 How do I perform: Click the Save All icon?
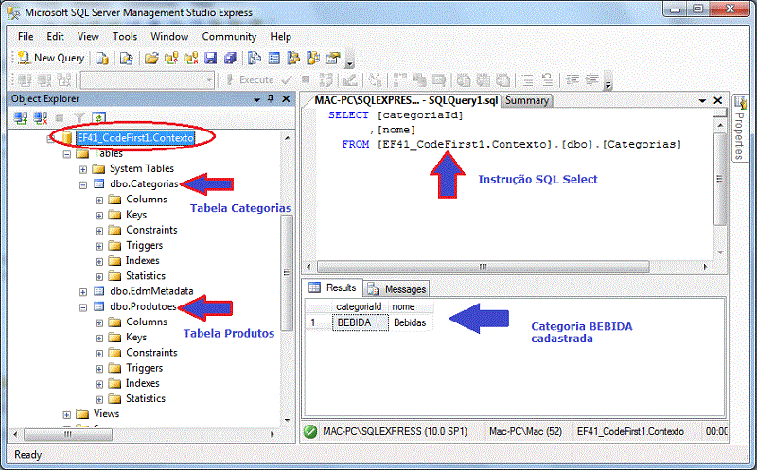pos(230,58)
